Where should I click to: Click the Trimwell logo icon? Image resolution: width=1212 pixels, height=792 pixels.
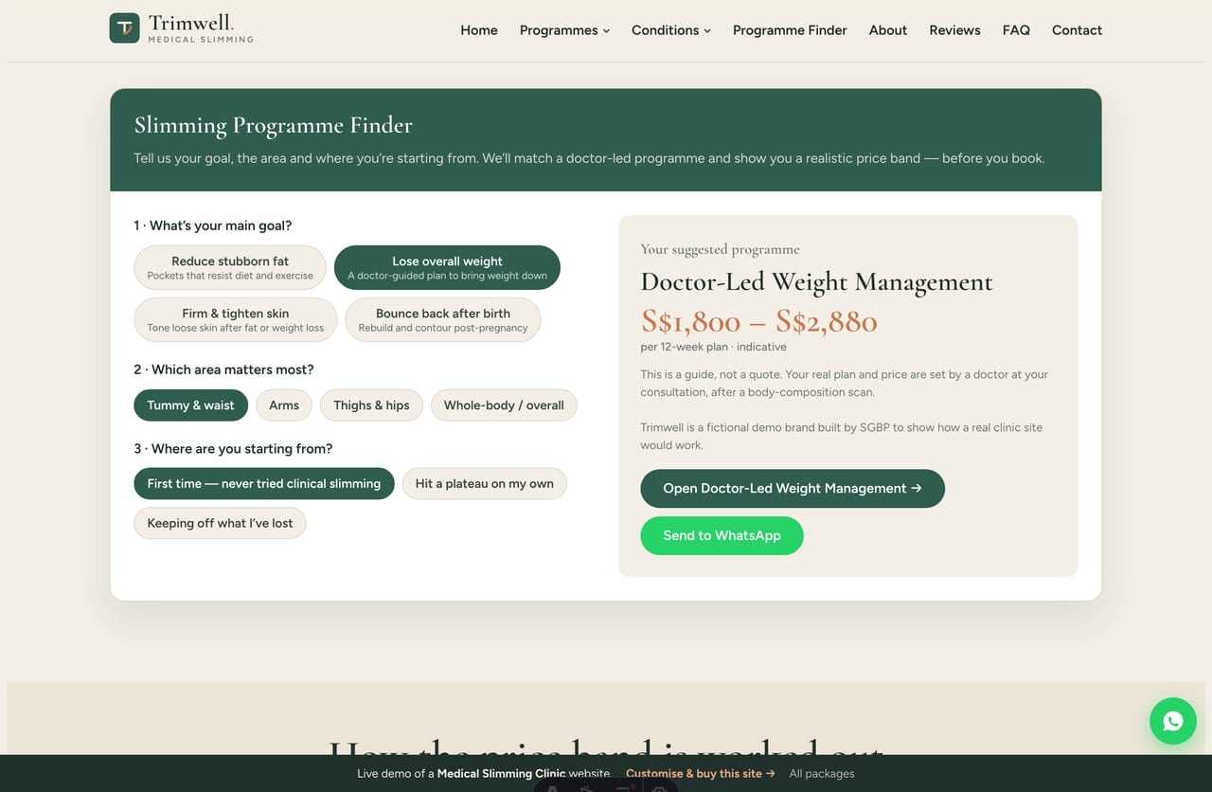pyautogui.click(x=124, y=28)
